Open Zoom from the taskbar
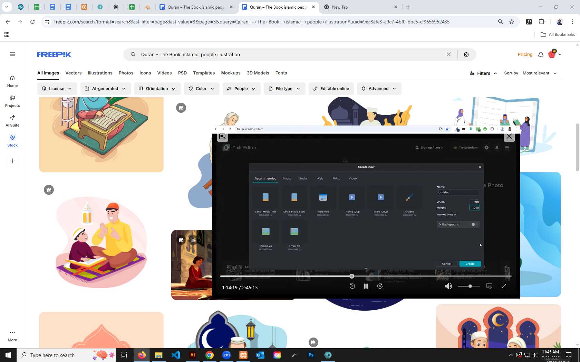This screenshot has height=362, width=580. point(226,355)
